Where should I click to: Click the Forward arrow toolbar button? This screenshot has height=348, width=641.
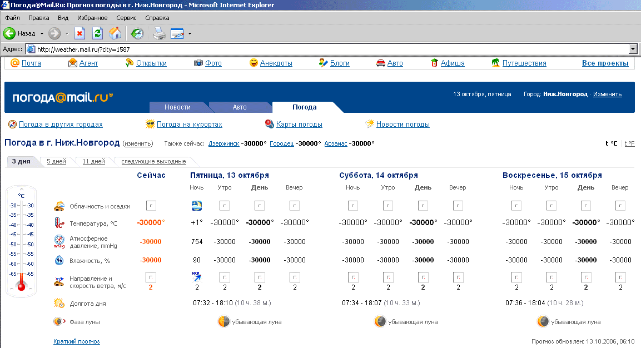54,33
